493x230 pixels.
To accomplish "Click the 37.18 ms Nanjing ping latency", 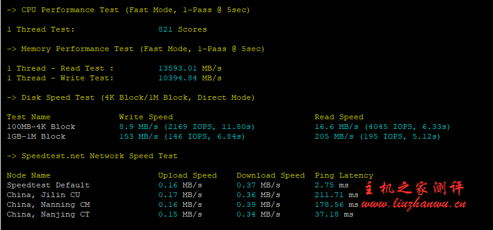I will tap(334, 214).
